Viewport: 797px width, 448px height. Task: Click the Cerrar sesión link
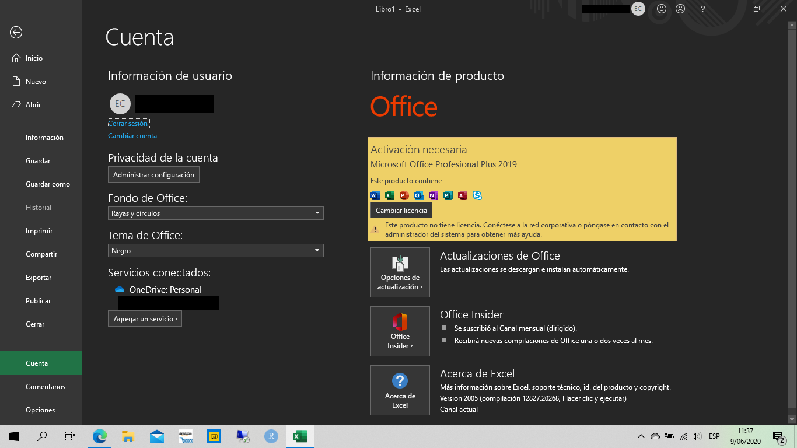pos(128,124)
